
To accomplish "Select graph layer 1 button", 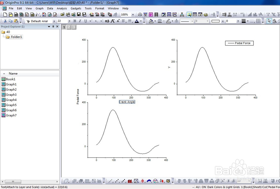I will click(64, 27).
